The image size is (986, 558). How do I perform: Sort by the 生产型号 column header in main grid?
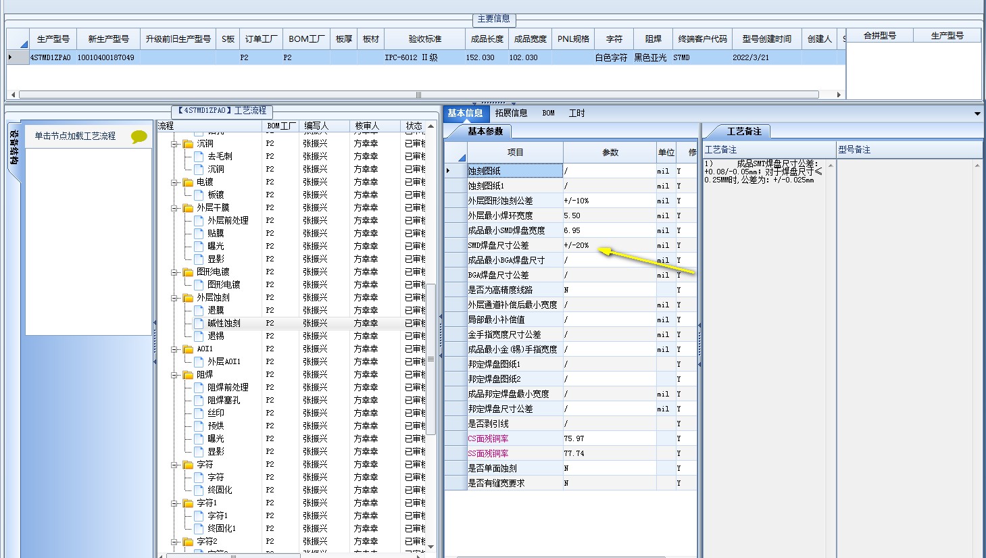(x=53, y=39)
